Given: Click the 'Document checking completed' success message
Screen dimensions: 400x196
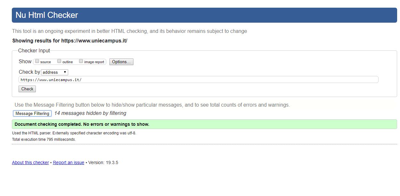Looking at the screenshot, I should click(x=204, y=124).
